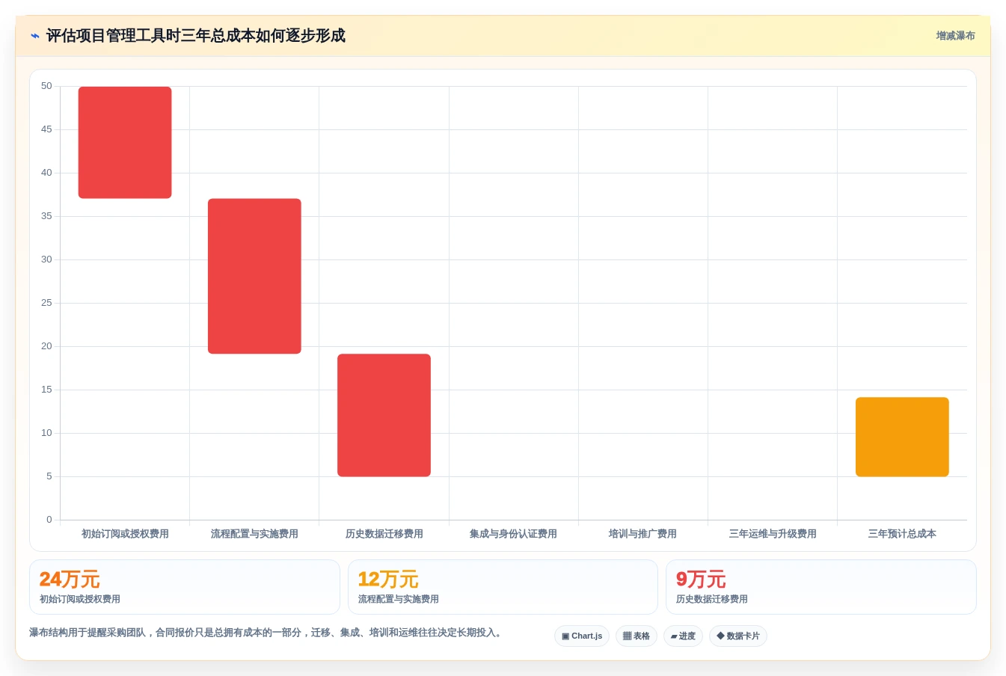Click the y-axis value 0
This screenshot has width=1006, height=676.
pos(49,520)
